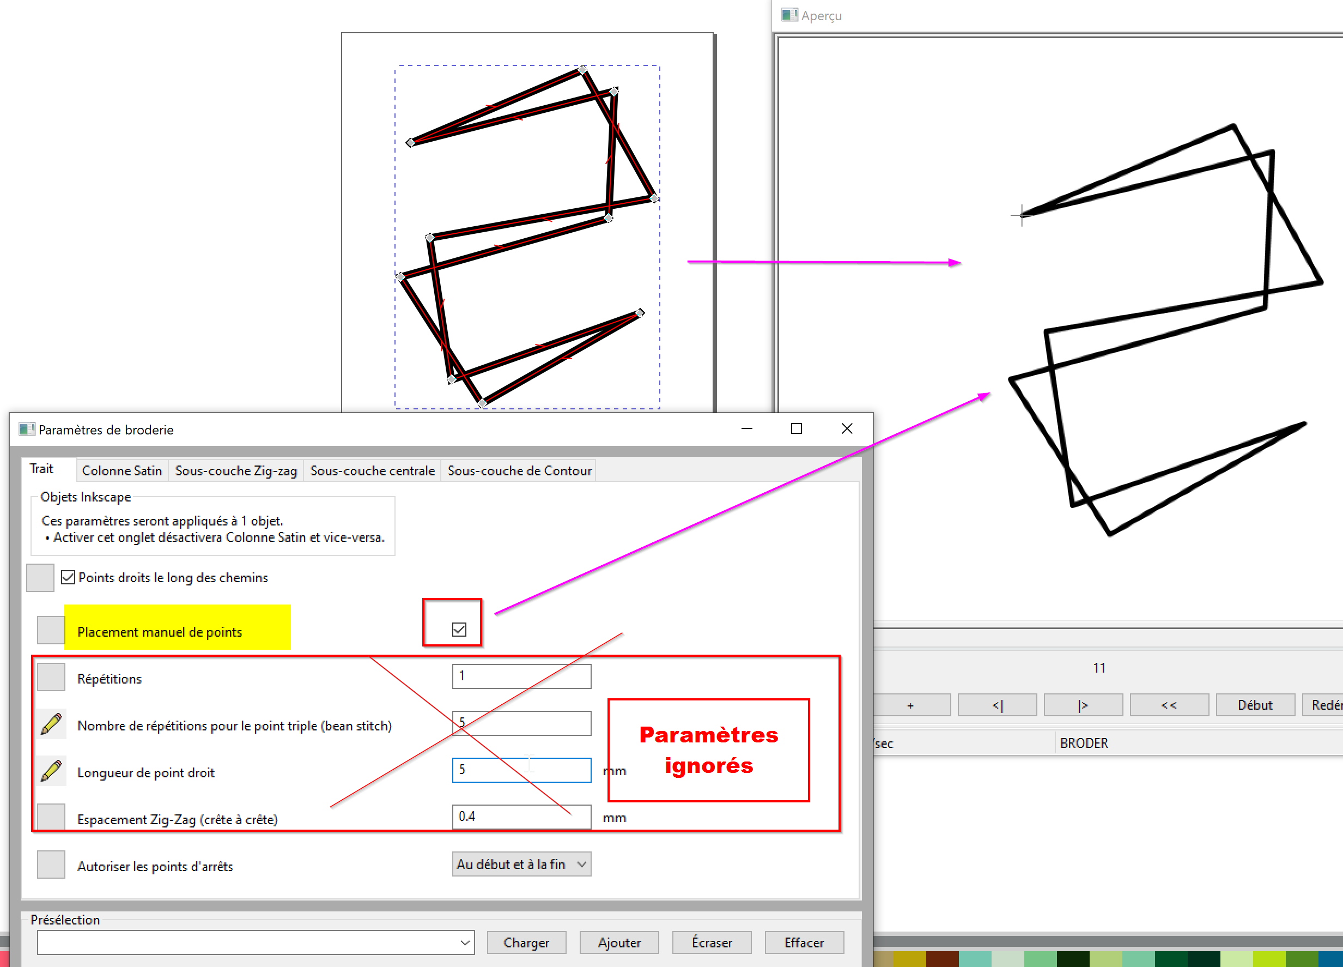
Task: Maximize the Paramètres de broderie window
Action: pyautogui.click(x=797, y=428)
